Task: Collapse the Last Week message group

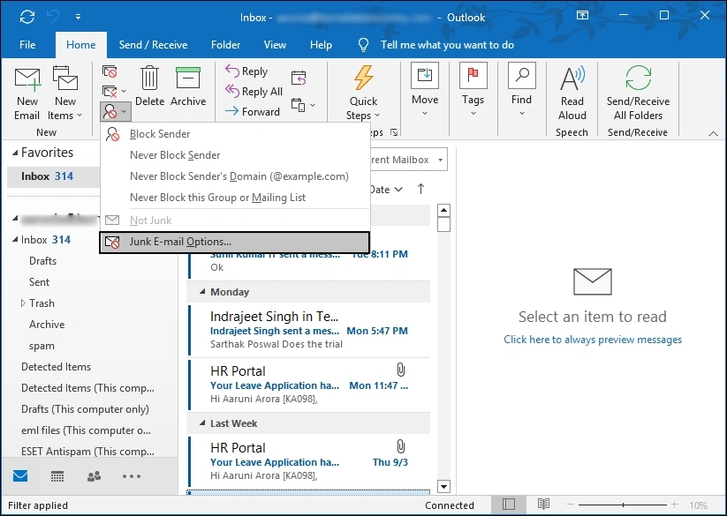Action: (202, 423)
